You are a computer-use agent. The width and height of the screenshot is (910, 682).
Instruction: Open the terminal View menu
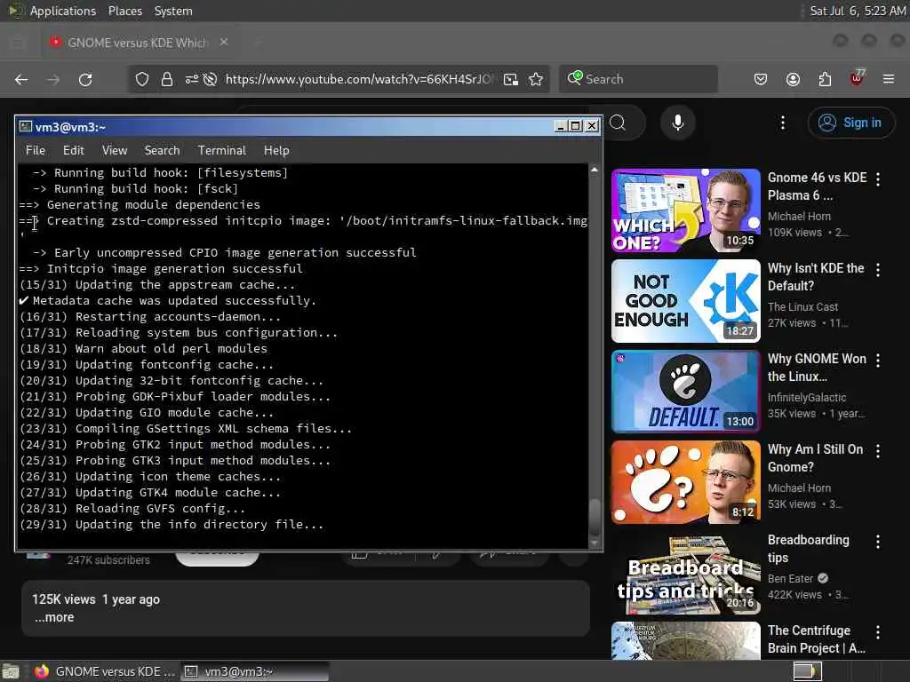(115, 150)
